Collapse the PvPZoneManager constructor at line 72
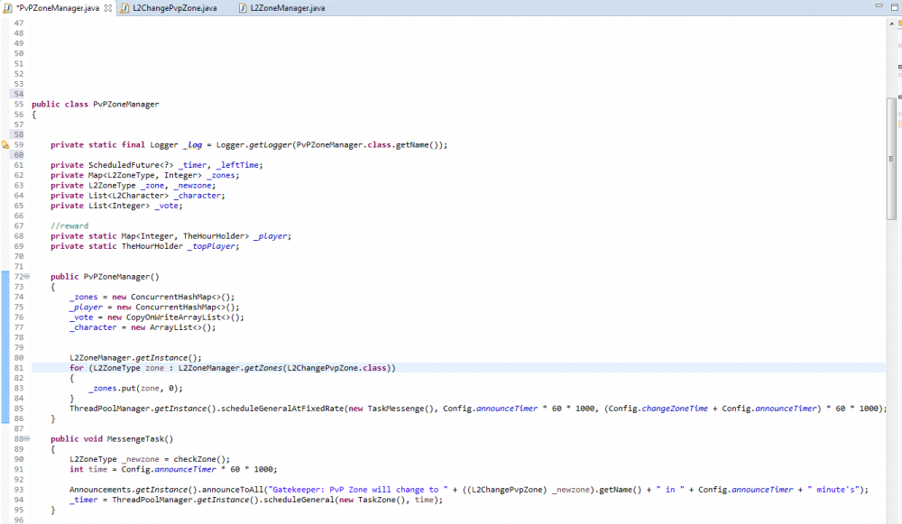The image size is (902, 524). 27,276
